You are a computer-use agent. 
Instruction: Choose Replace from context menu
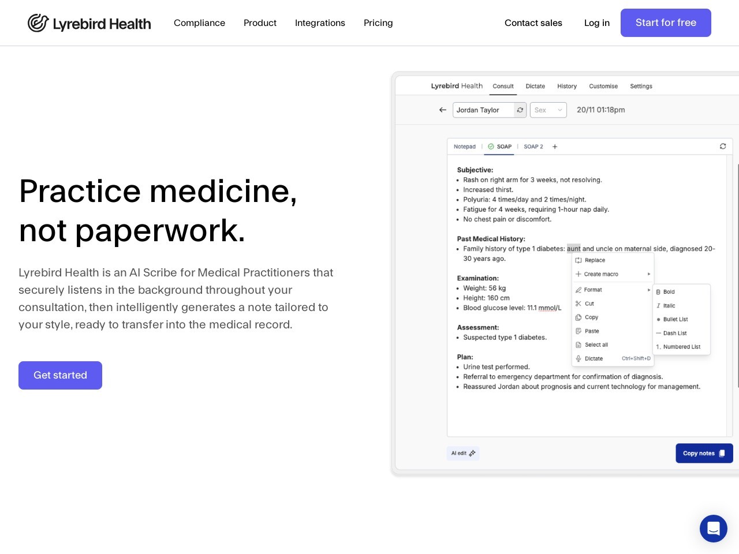[613, 260]
